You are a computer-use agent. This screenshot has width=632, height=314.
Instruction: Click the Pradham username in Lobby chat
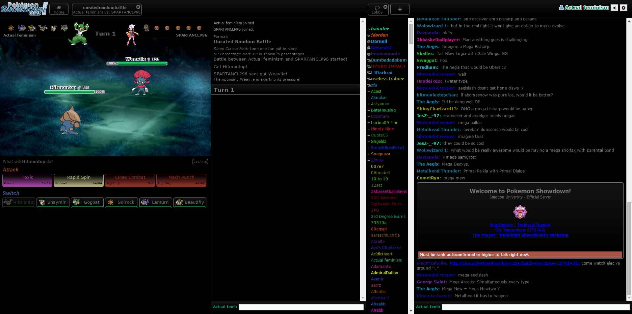tap(427, 67)
